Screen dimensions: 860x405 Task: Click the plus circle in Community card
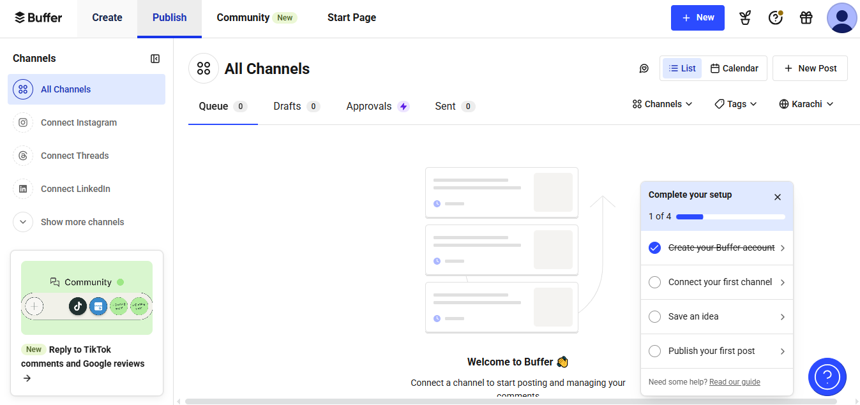coord(34,306)
